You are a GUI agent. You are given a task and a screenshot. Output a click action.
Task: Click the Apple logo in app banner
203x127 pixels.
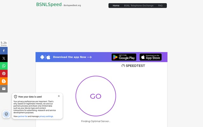(48, 57)
